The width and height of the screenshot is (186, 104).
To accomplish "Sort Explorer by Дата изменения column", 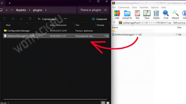I will click(x=58, y=25).
